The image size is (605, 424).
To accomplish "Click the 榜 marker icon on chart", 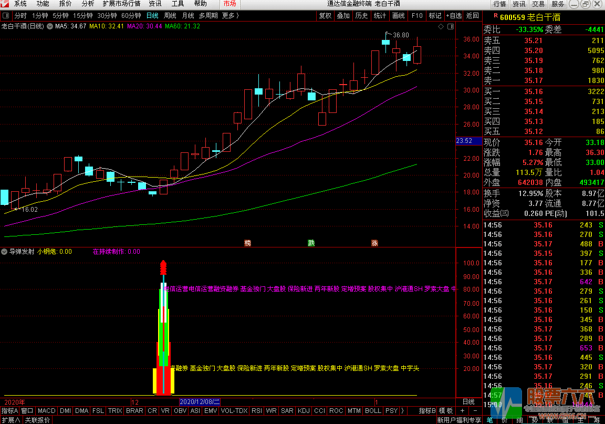I will click(248, 243).
